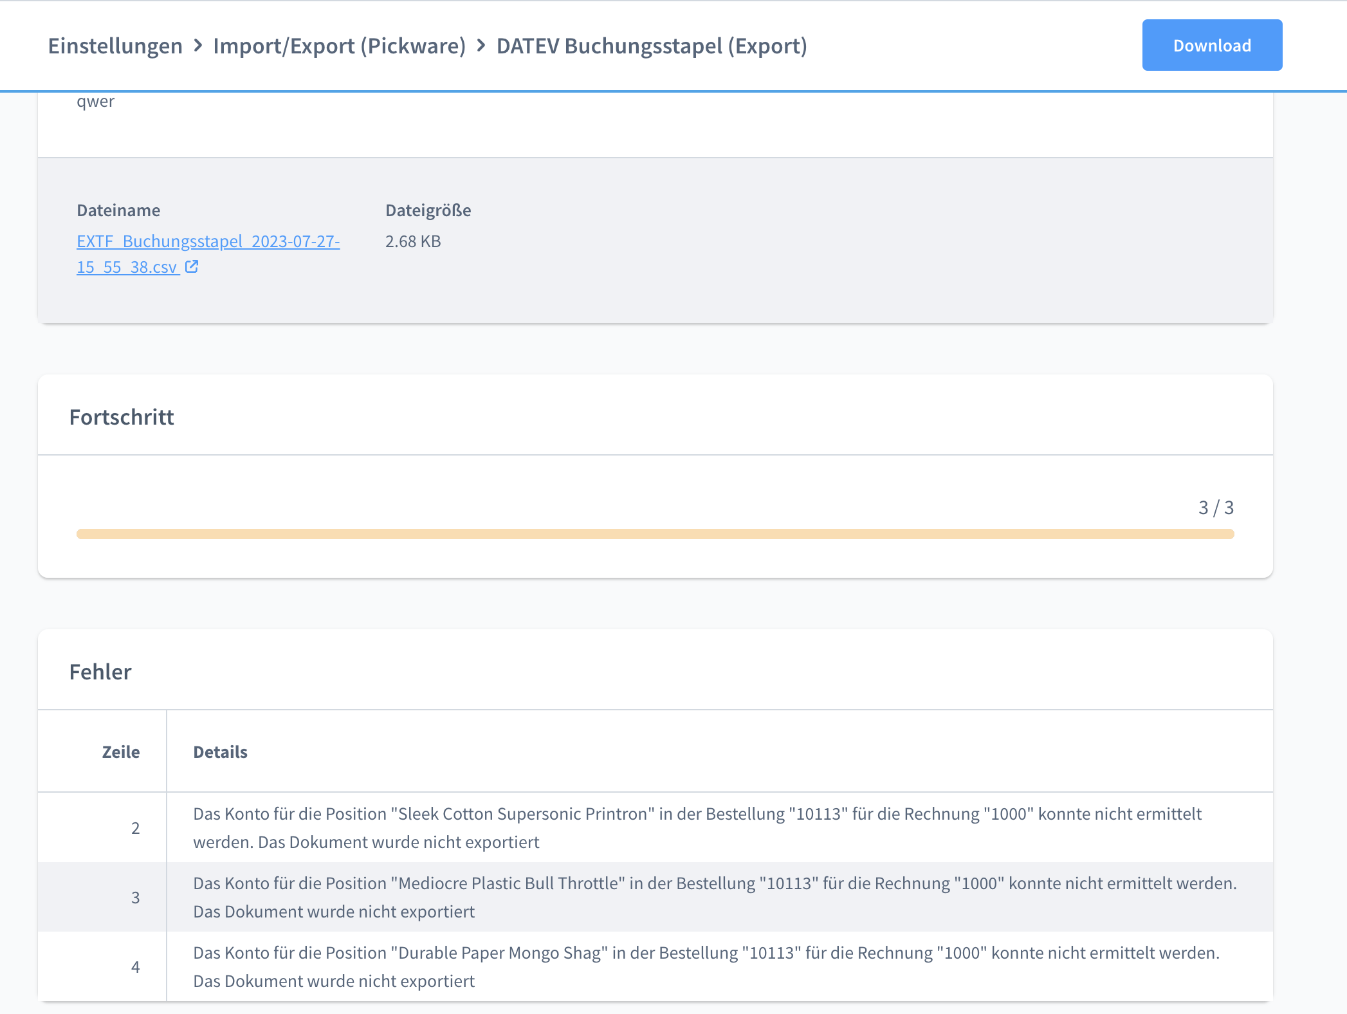Image resolution: width=1347 pixels, height=1014 pixels.
Task: Click the Fehler section heading
Action: click(x=100, y=672)
